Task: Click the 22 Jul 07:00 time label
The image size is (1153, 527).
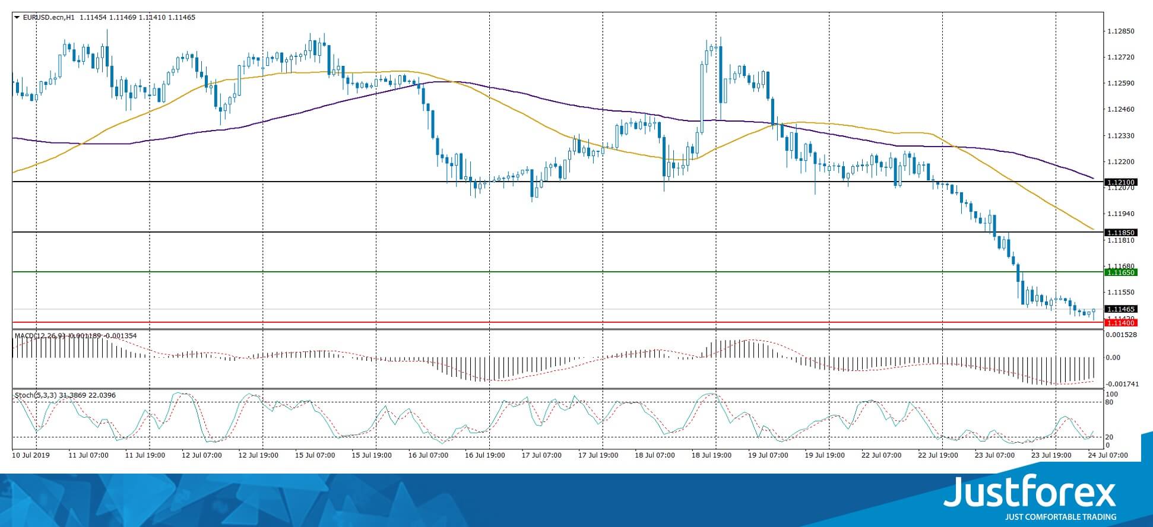Action: (880, 455)
